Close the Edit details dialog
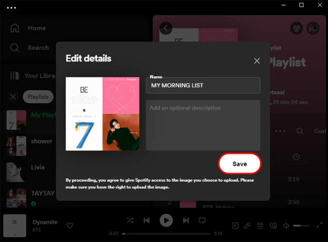Screen dimensions: 328x242 [x=257, y=61]
